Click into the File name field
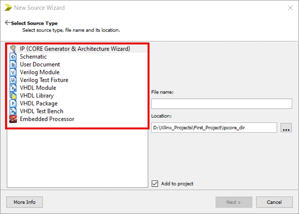Image resolution: width=299 pixels, height=214 pixels. click(x=222, y=104)
